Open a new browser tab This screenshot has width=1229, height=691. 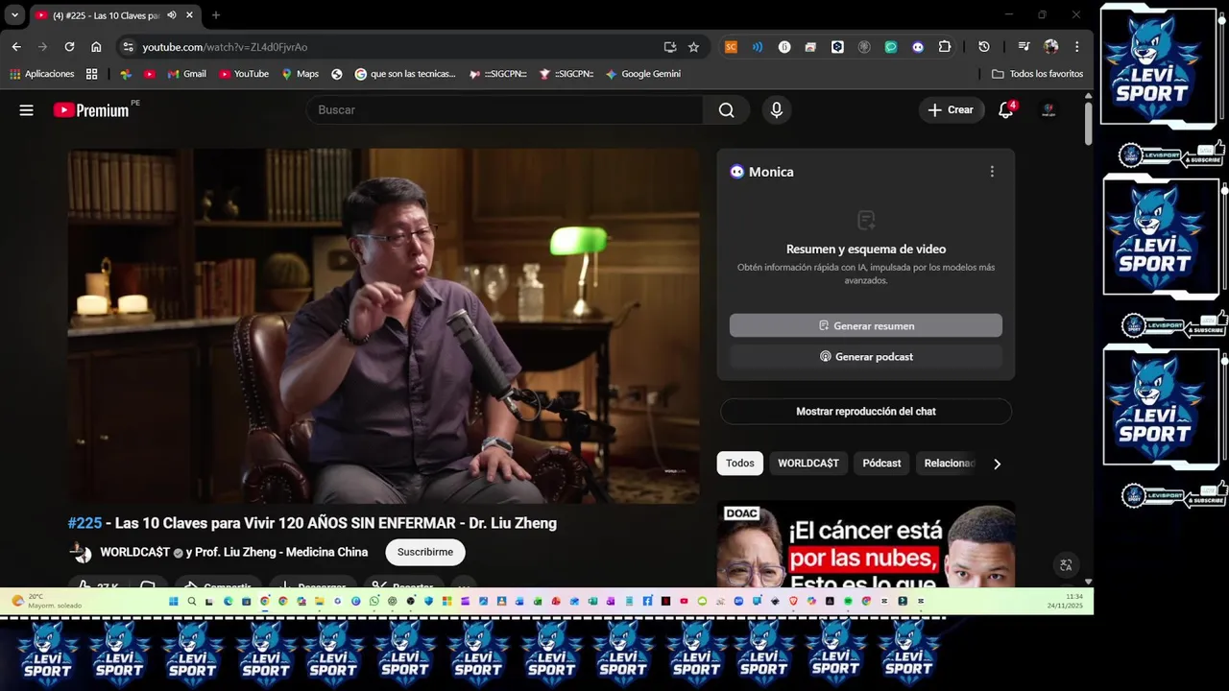click(216, 15)
